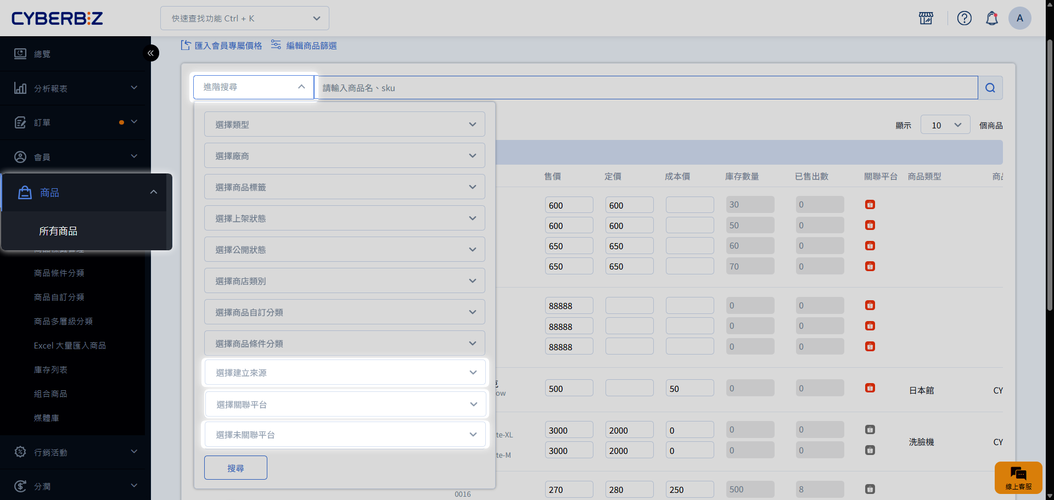Screen dimensions: 1054x500
Task: Expand the 選擇類型 dropdown
Action: click(x=344, y=125)
